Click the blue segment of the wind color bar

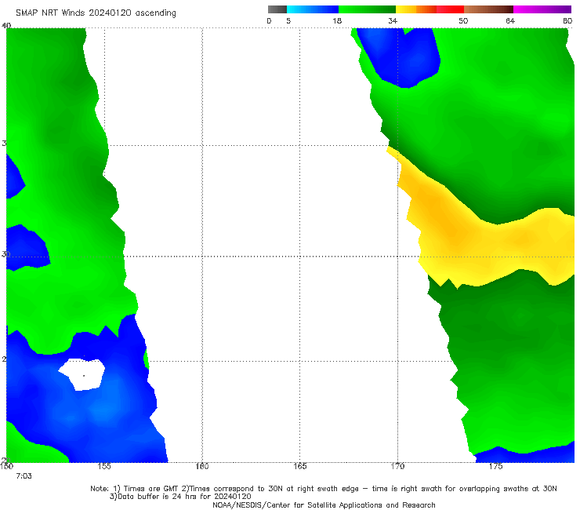coord(313,9)
